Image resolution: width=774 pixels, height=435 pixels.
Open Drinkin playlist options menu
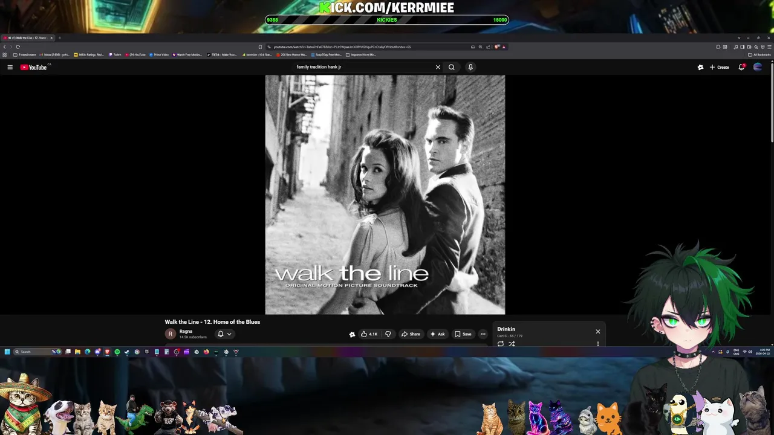click(x=598, y=344)
